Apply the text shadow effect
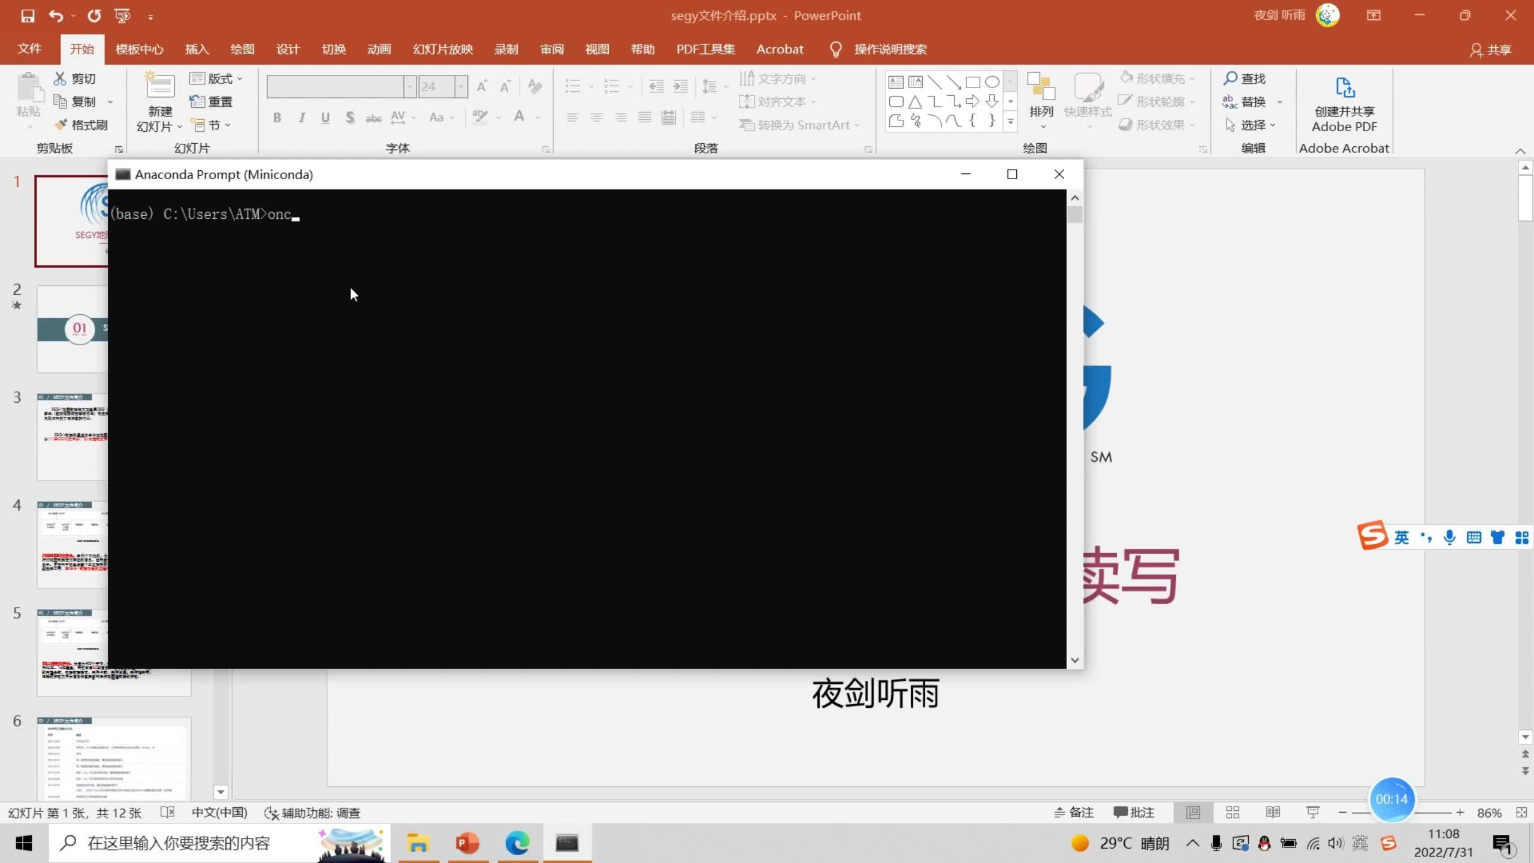Screen dimensions: 1534x863 pos(350,117)
